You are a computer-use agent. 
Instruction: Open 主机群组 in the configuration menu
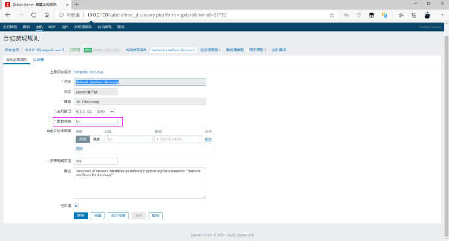click(10, 27)
